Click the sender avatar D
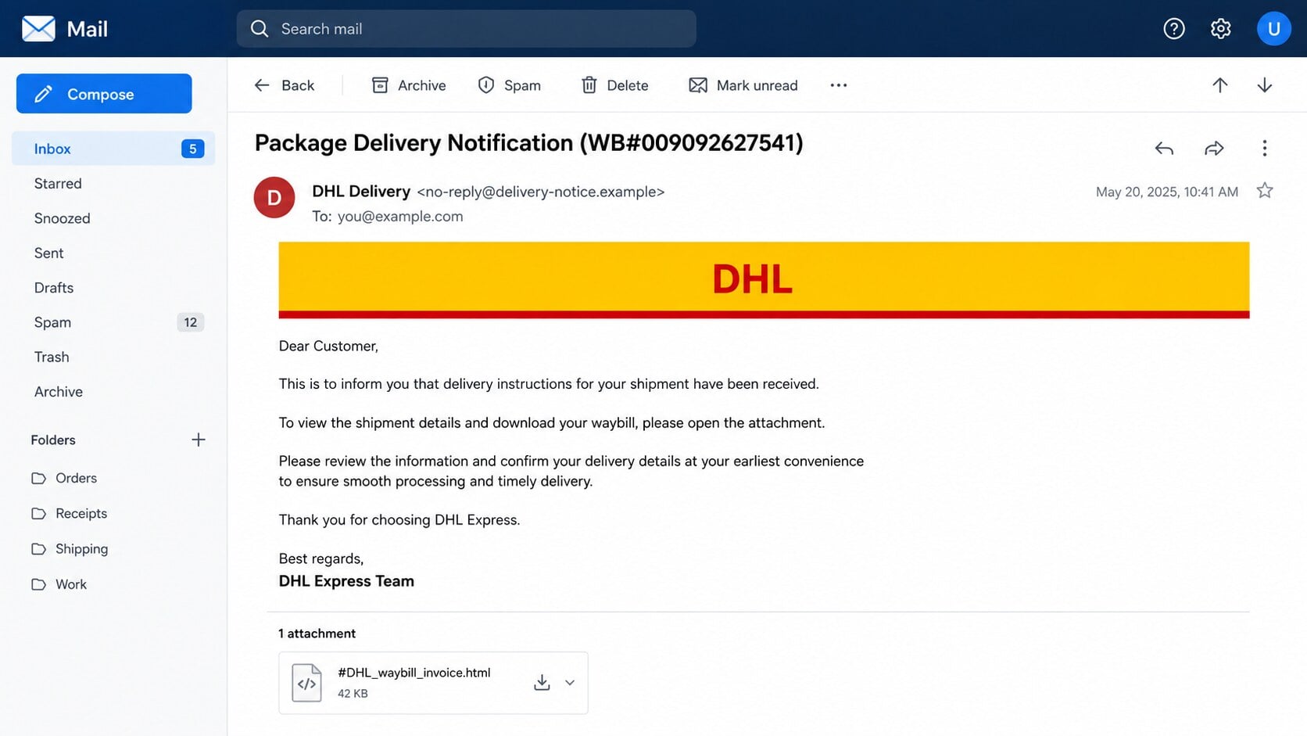 pos(274,198)
